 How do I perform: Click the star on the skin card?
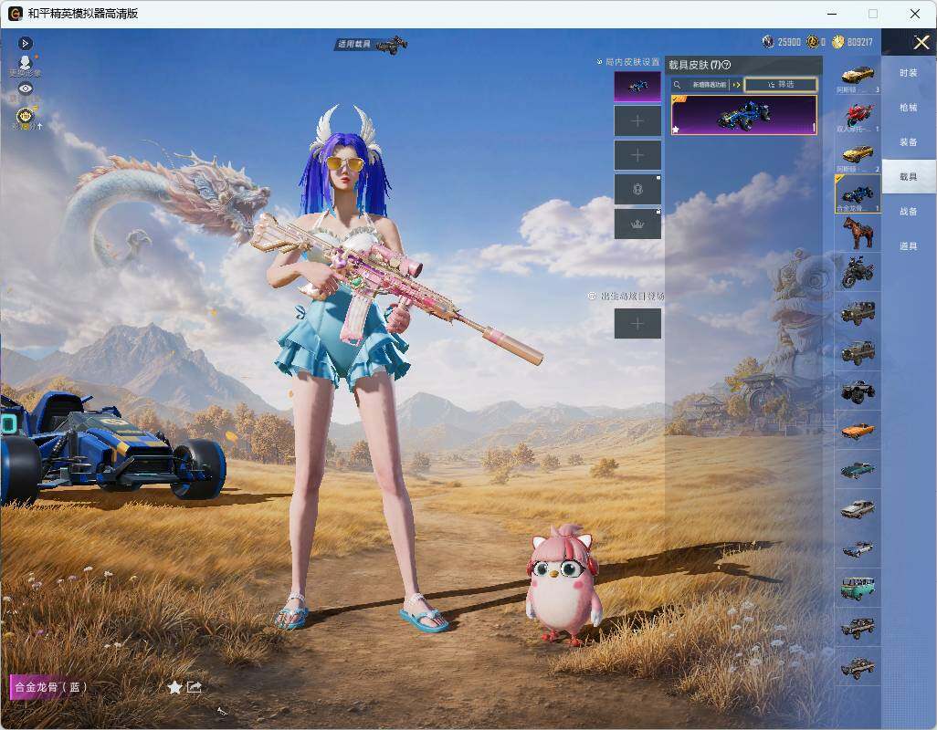coord(676,129)
